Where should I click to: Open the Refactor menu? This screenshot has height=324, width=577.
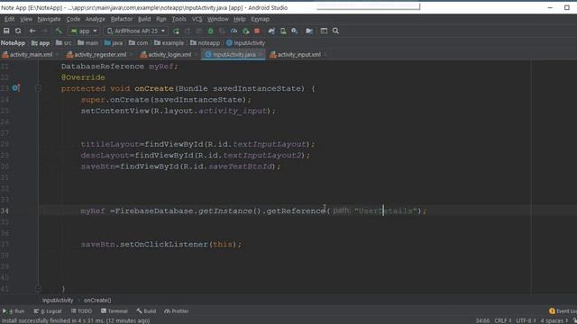[x=122, y=19]
